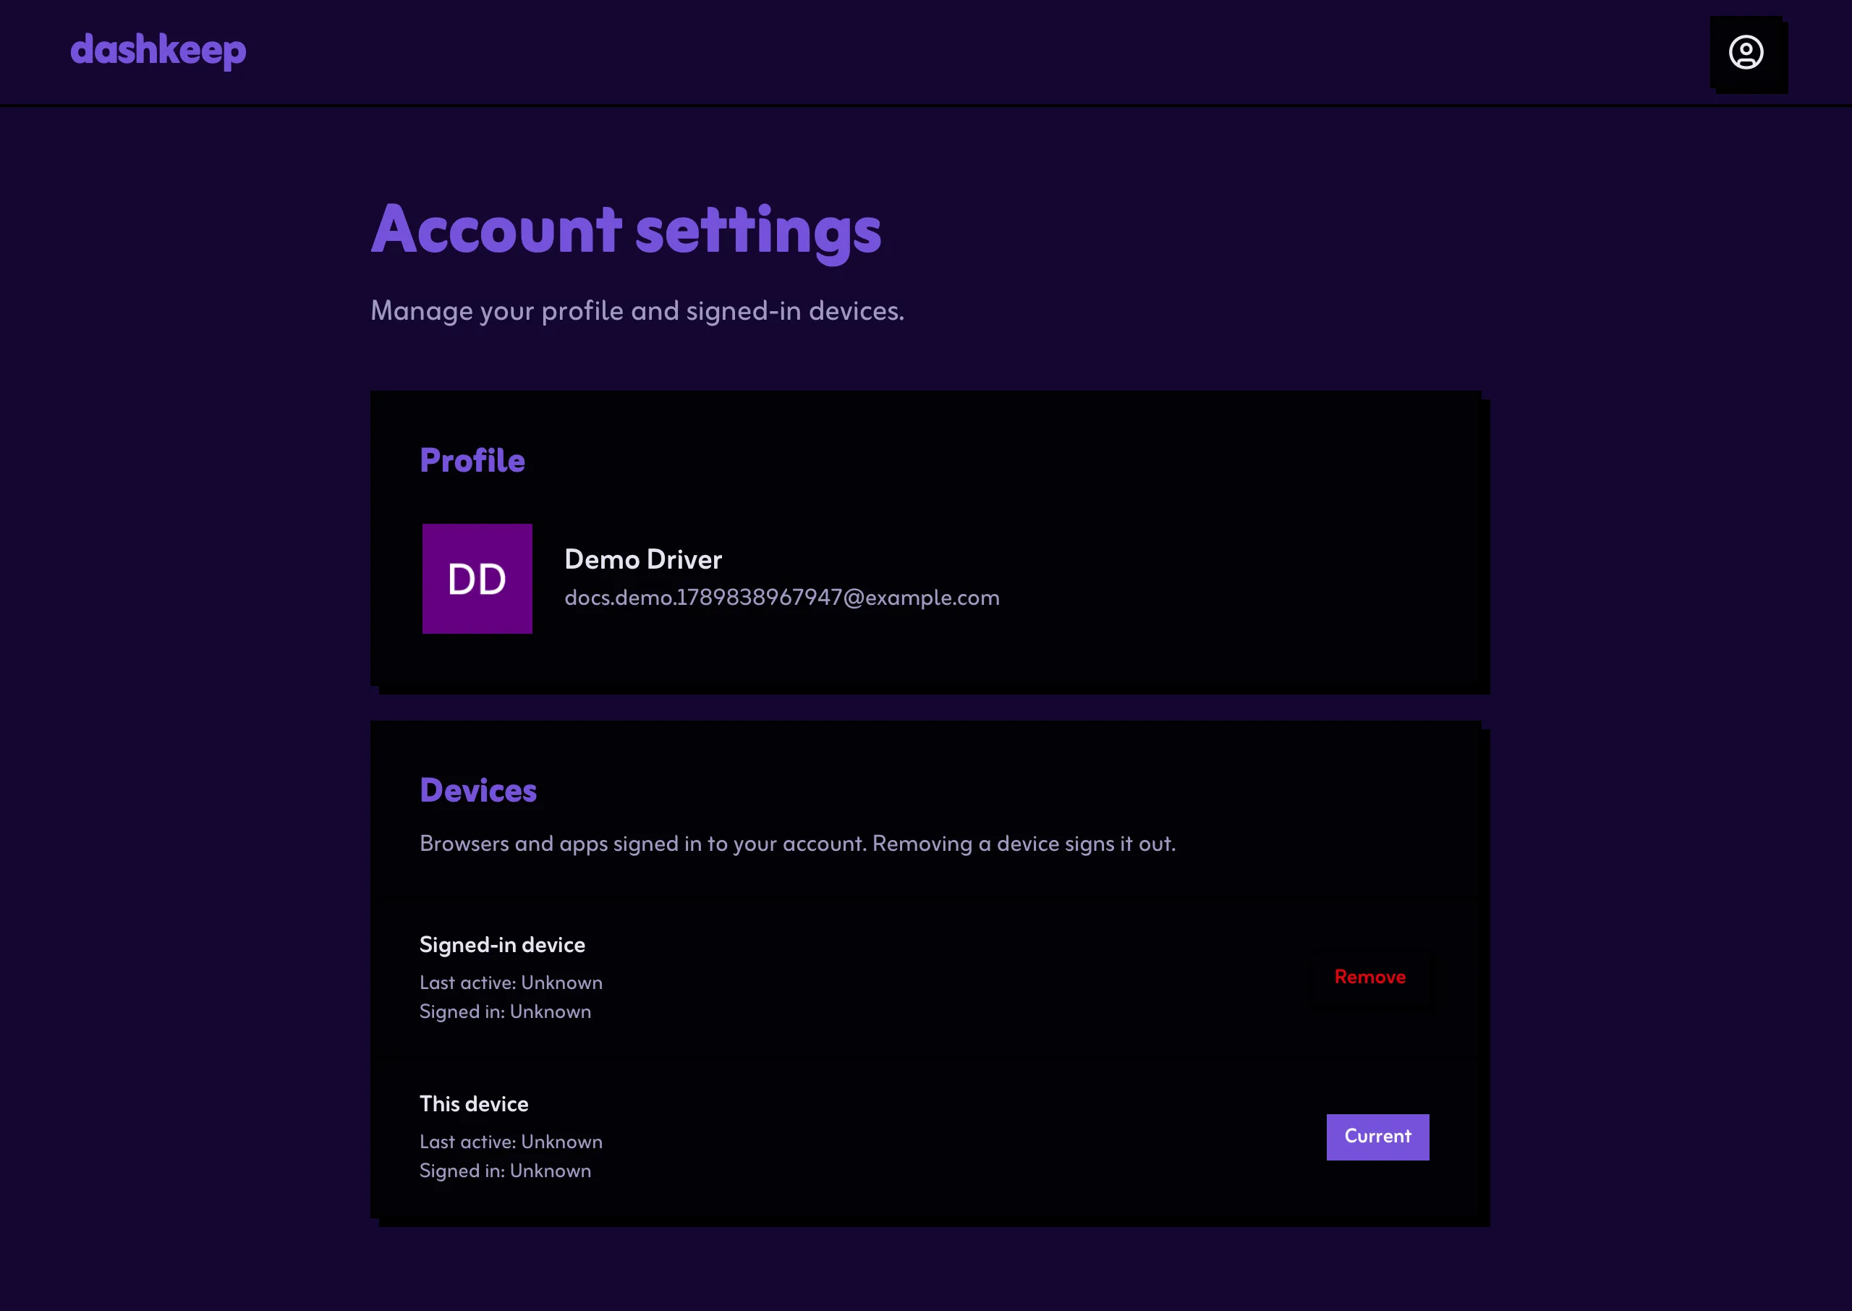Open the user account menu icon
Image resolution: width=1852 pixels, height=1311 pixels.
coord(1746,53)
